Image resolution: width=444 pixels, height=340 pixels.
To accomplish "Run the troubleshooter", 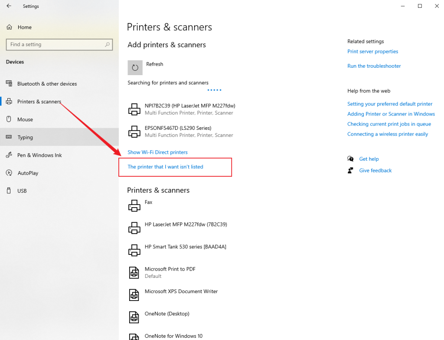I will point(374,66).
